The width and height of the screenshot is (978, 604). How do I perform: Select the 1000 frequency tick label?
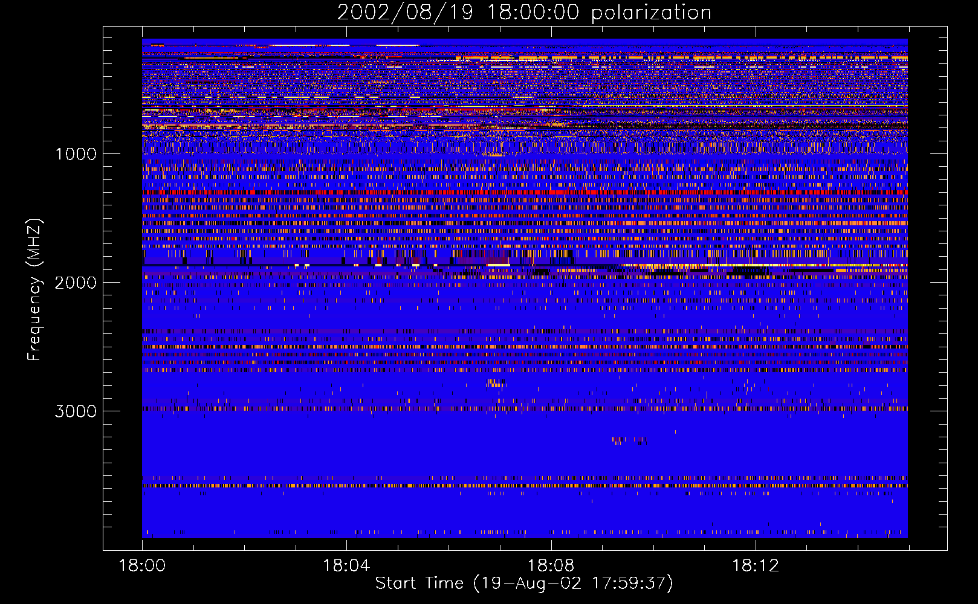(76, 154)
